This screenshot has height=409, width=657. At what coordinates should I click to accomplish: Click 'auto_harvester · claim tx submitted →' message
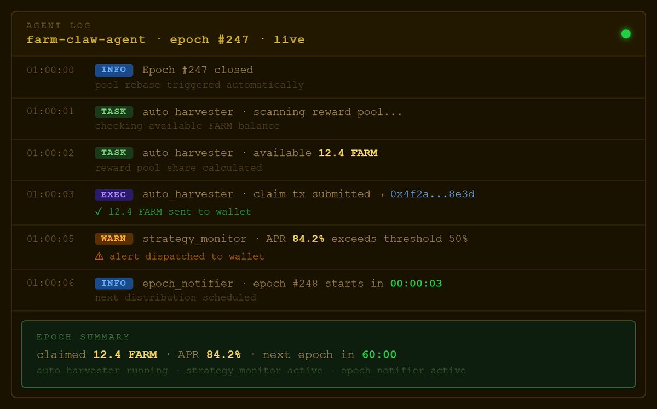point(264,194)
